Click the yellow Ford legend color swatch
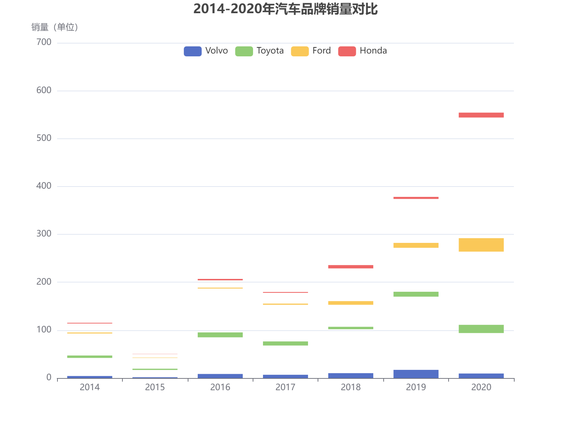Viewport: 571px width, 428px height. [300, 51]
